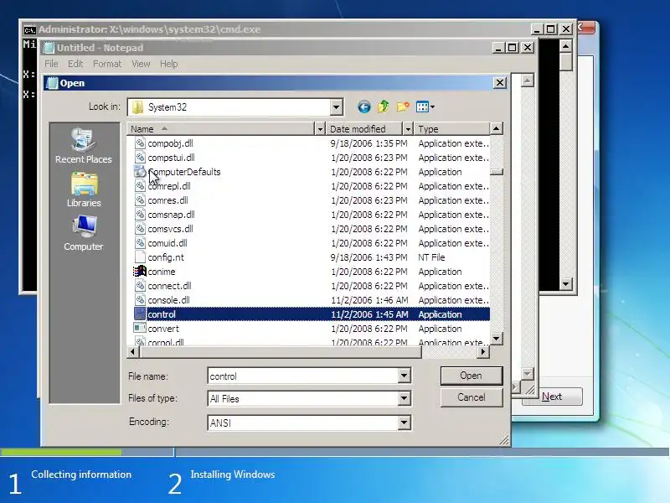The width and height of the screenshot is (670, 503).
Task: Expand the Files of type dropdown arrow
Action: [x=404, y=399]
